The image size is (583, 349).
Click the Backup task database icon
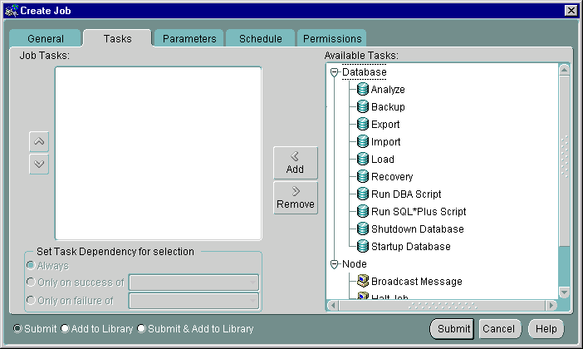point(363,107)
